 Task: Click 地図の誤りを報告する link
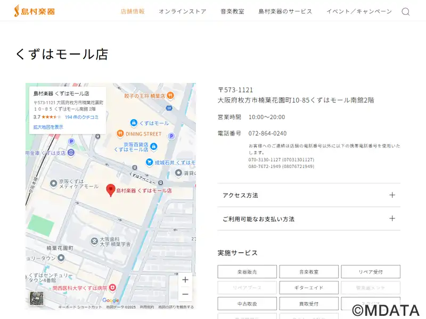click(176, 307)
